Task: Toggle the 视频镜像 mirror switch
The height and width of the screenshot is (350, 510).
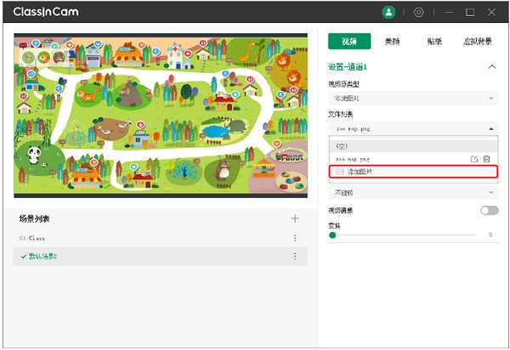Action: pos(490,211)
